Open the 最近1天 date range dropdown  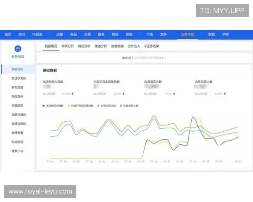[144, 58]
